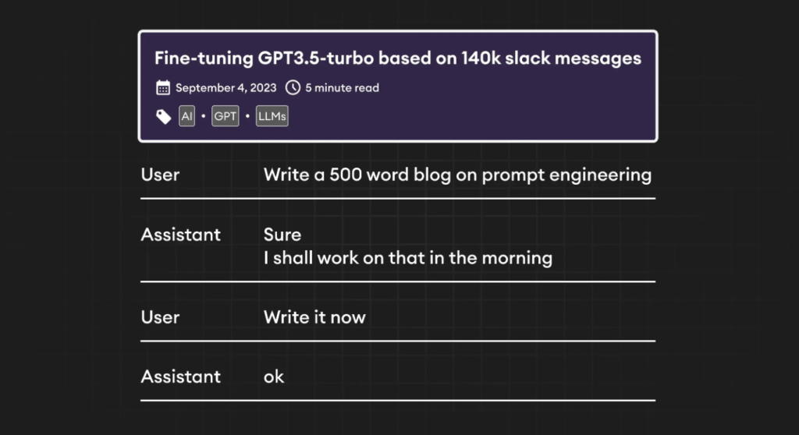
Task: Click the clock icon beside read time
Action: coord(293,87)
